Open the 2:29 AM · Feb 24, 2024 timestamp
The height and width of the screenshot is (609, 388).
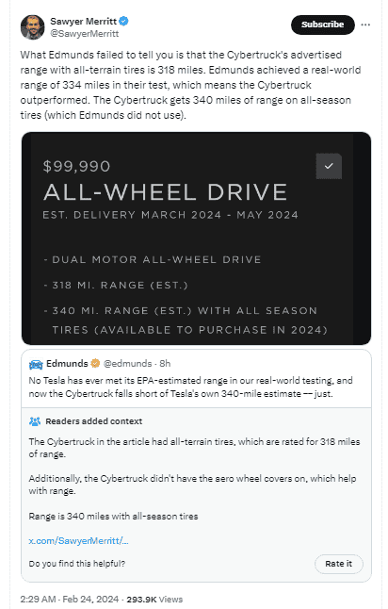tap(70, 600)
